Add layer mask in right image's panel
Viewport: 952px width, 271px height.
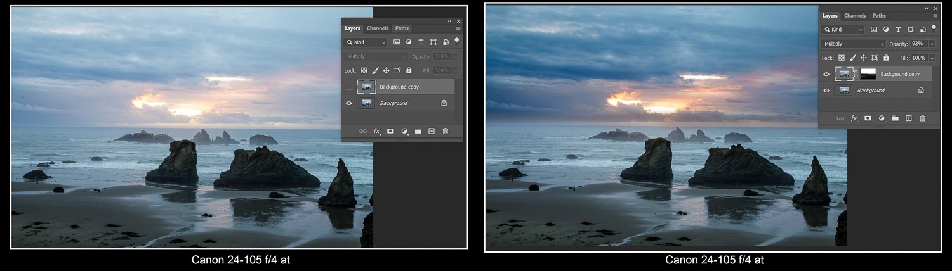pyautogui.click(x=868, y=118)
